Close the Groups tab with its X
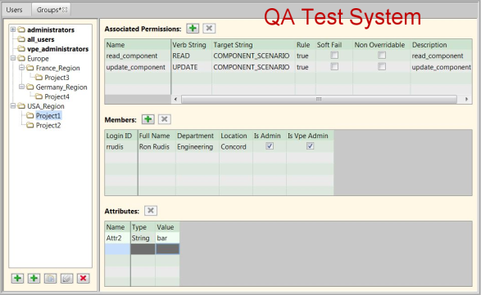 click(65, 10)
